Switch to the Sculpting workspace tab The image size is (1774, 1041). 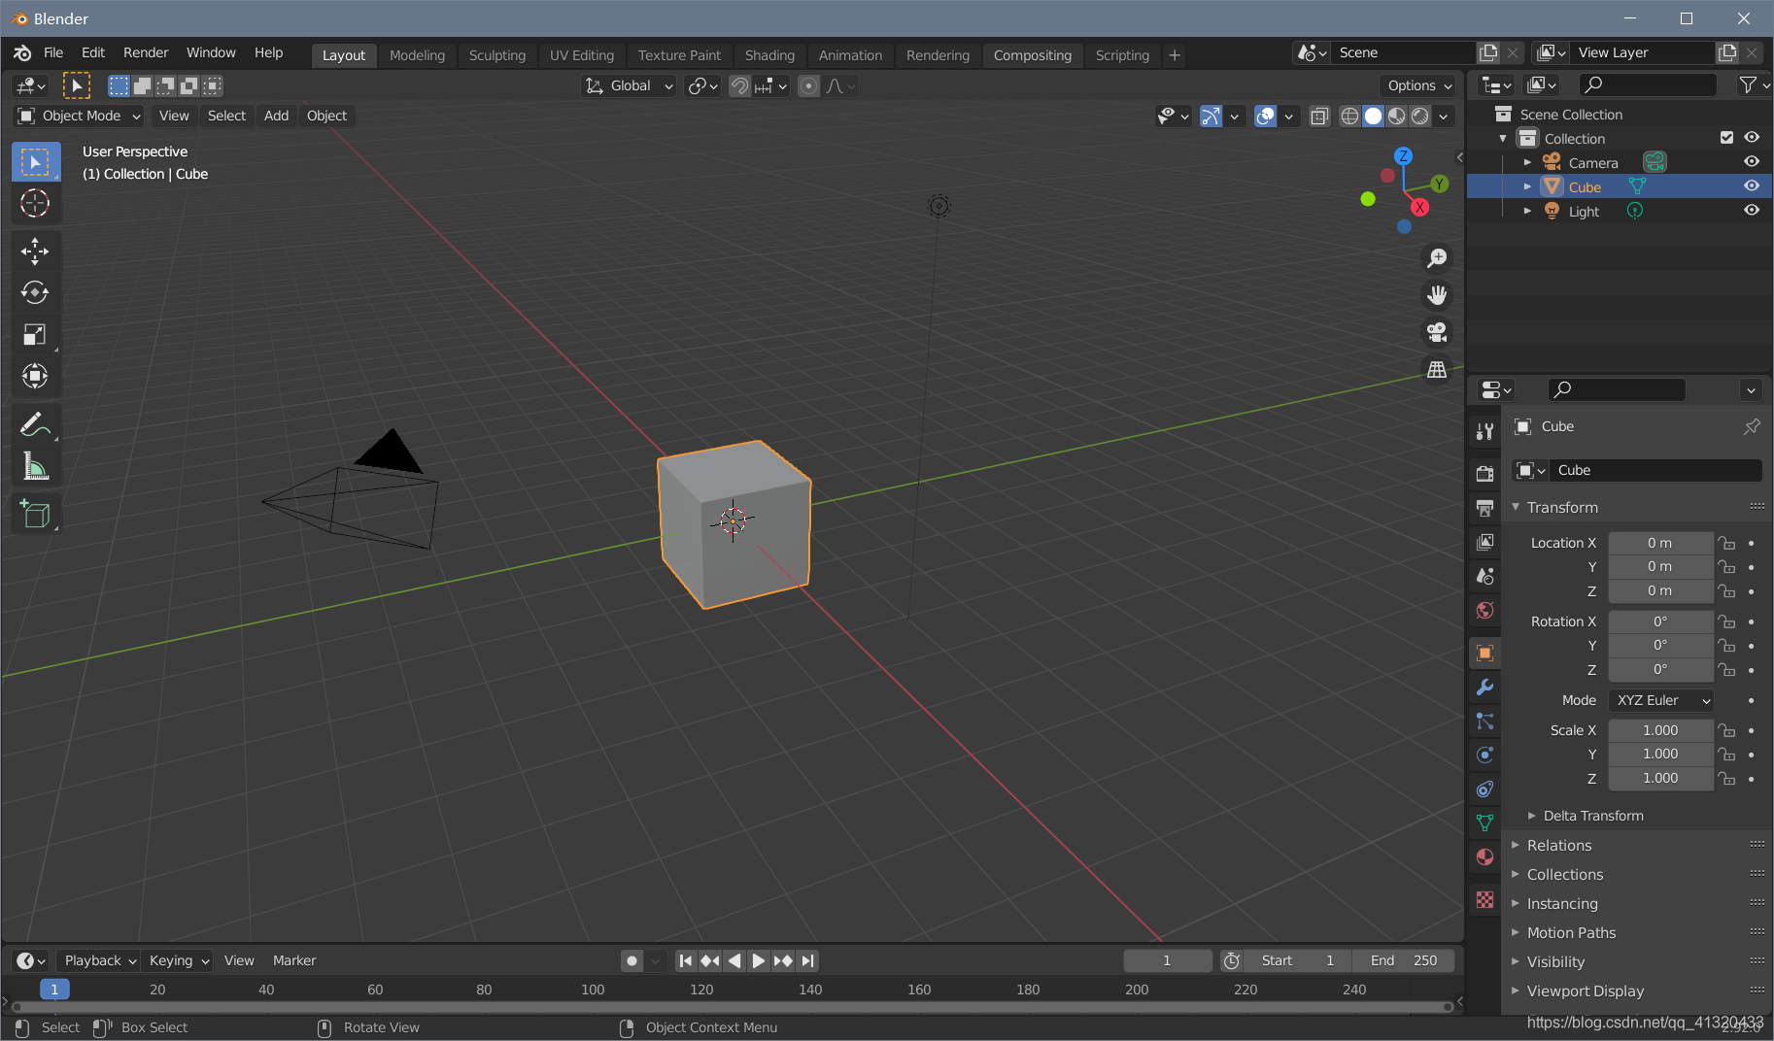[x=497, y=55]
